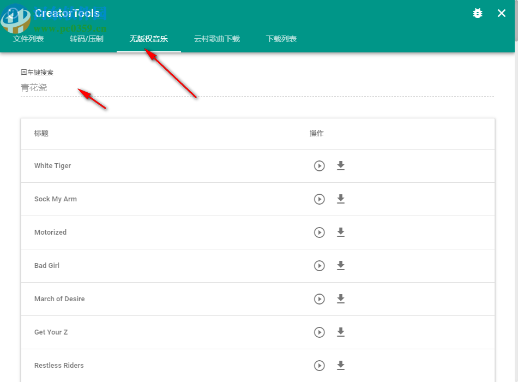Open the 转码/压缩 tab
This screenshot has height=382, width=518.
[87, 39]
